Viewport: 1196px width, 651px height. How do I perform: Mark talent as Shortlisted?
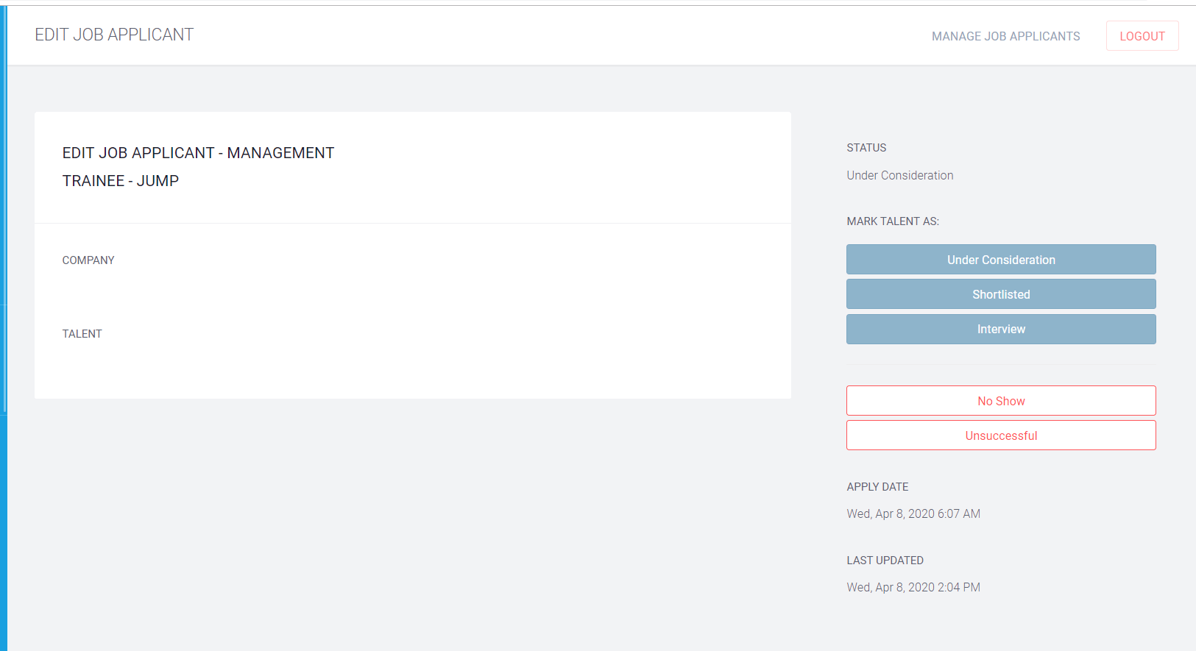pyautogui.click(x=1001, y=294)
